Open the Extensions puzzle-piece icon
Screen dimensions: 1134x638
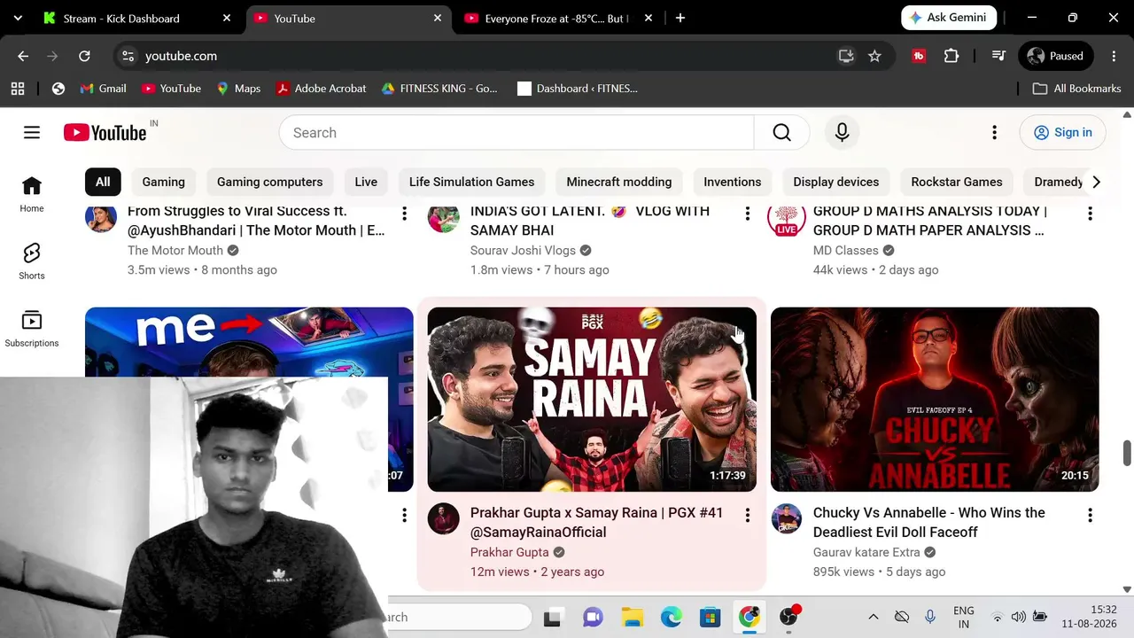951,56
